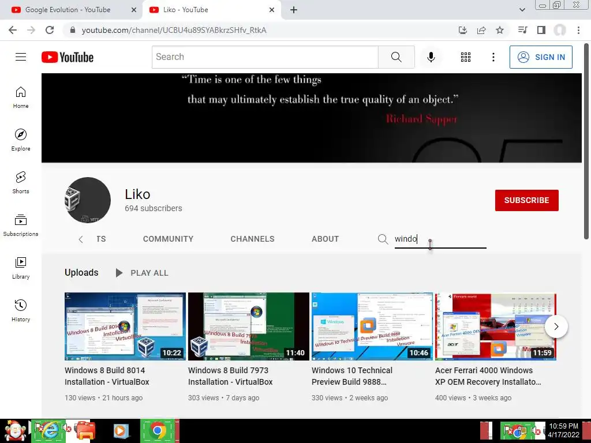591x443 pixels.
Task: Click the share page icon in address bar
Action: 481,30
